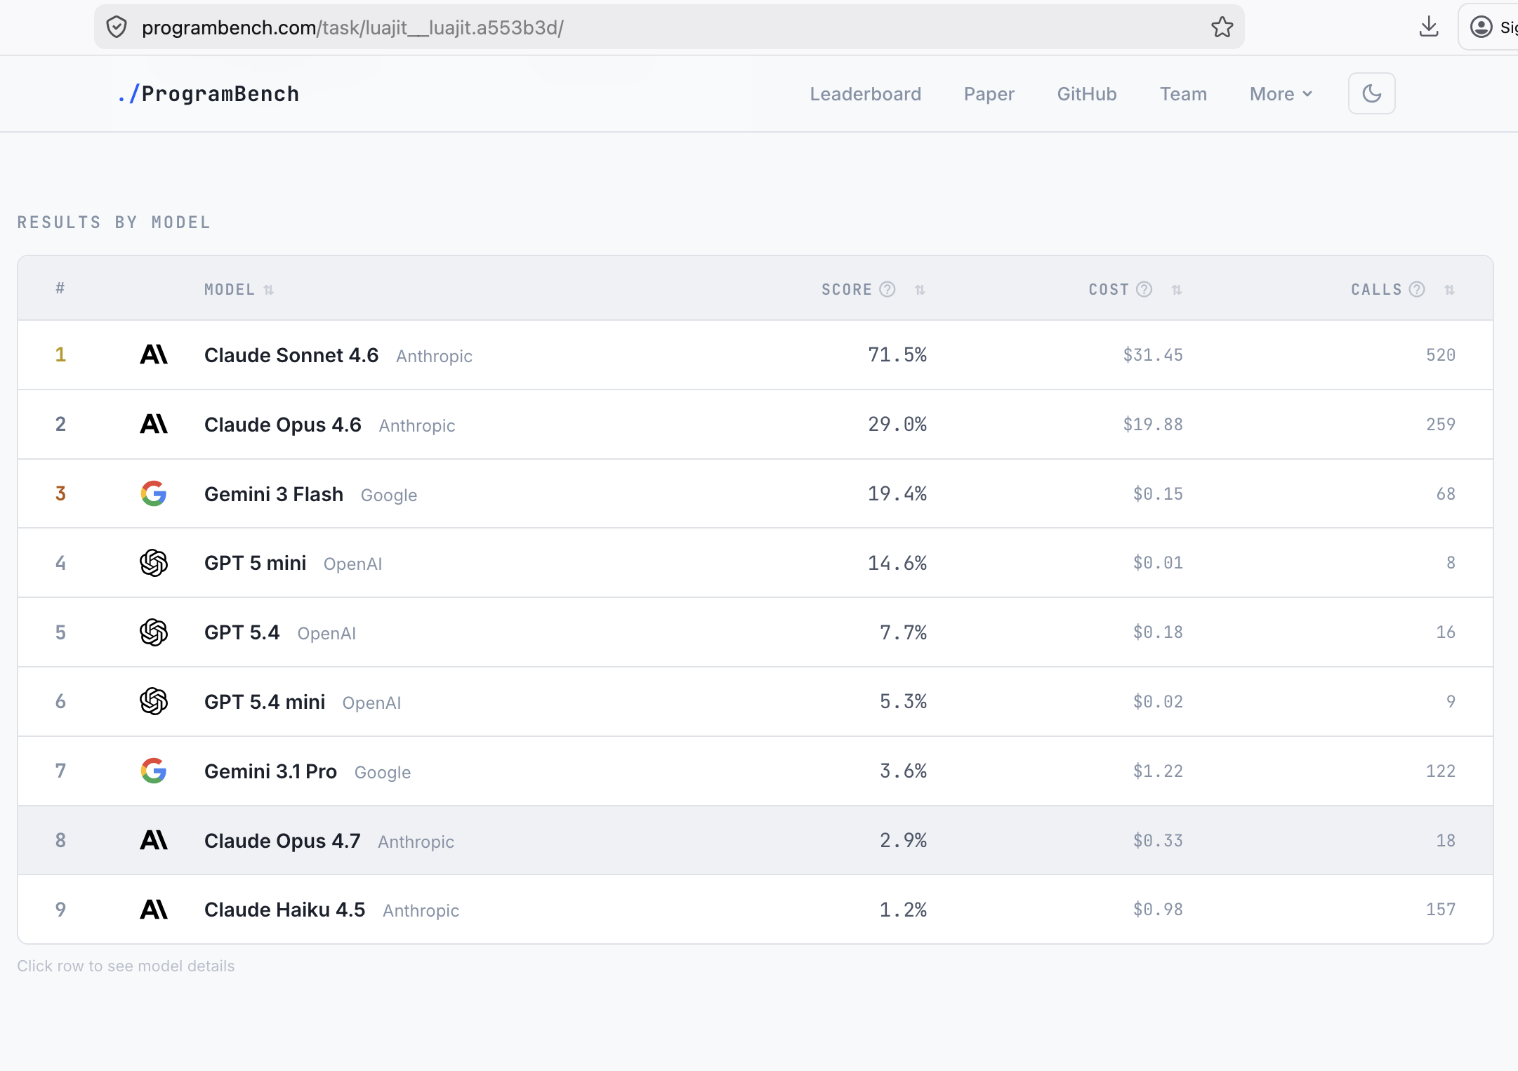This screenshot has height=1071, width=1518.
Task: Click the rank 1 number cell
Action: click(x=61, y=354)
